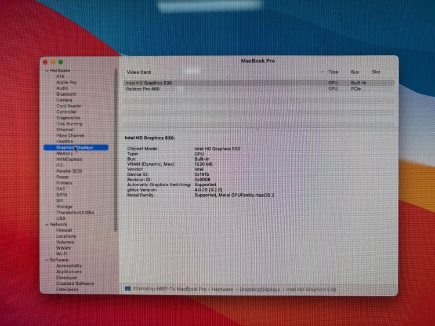Open Thunderbolt/USB4 in the sidebar
Viewport: 435px width, 326px height.
click(75, 212)
